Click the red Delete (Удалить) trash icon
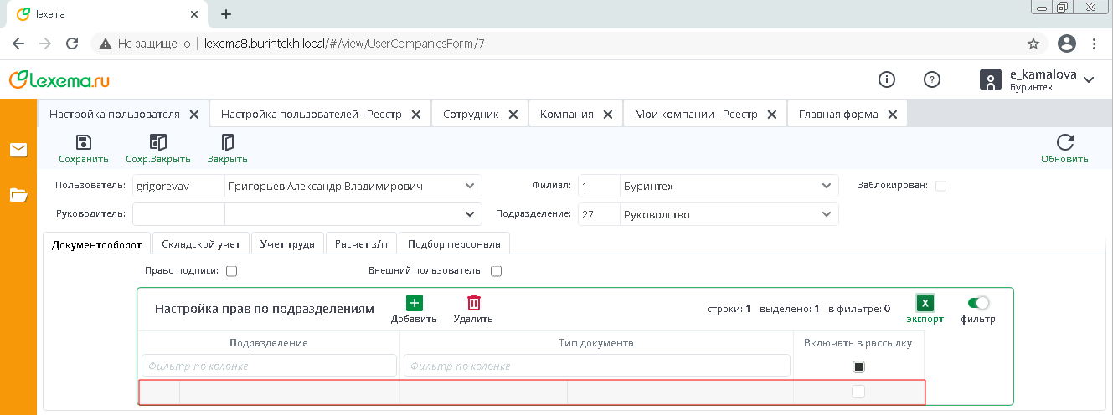Viewport: 1113px width, 415px height. [x=473, y=304]
